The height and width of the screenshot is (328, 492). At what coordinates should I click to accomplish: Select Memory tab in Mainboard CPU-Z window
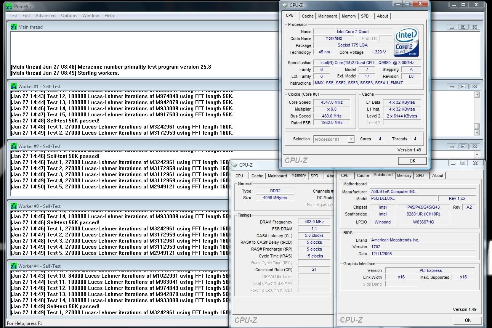click(x=404, y=175)
